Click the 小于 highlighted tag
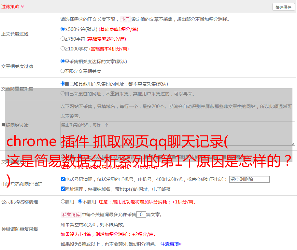 coord(125,19)
